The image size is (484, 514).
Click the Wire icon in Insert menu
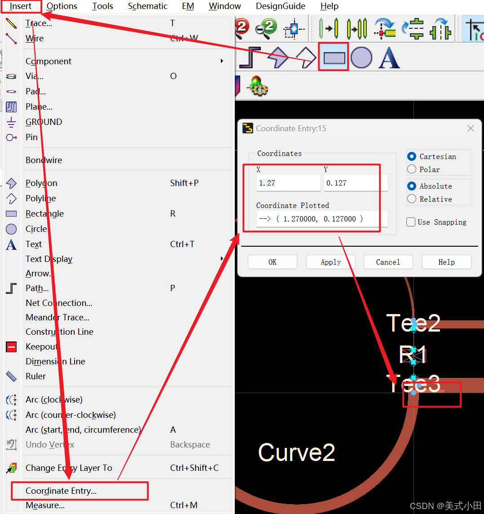click(x=11, y=39)
